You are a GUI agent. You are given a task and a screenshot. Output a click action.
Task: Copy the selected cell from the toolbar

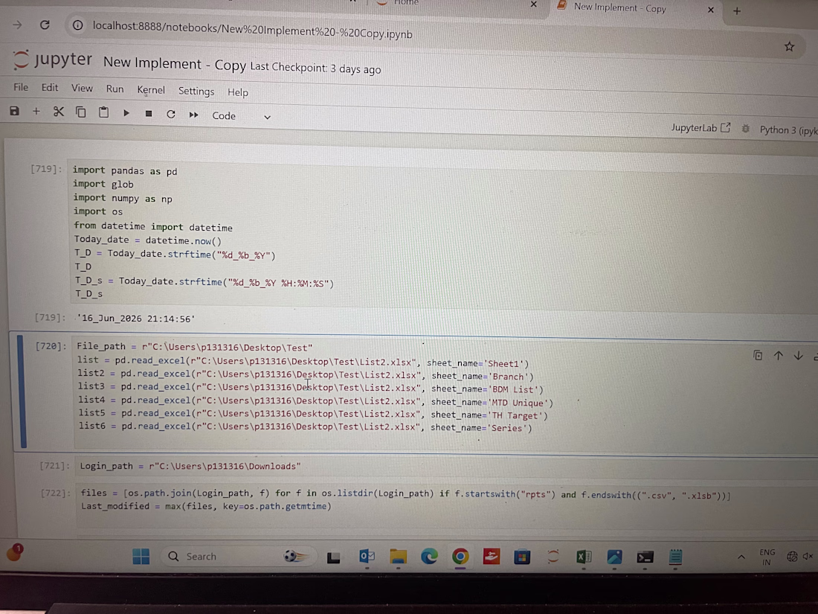click(x=81, y=112)
